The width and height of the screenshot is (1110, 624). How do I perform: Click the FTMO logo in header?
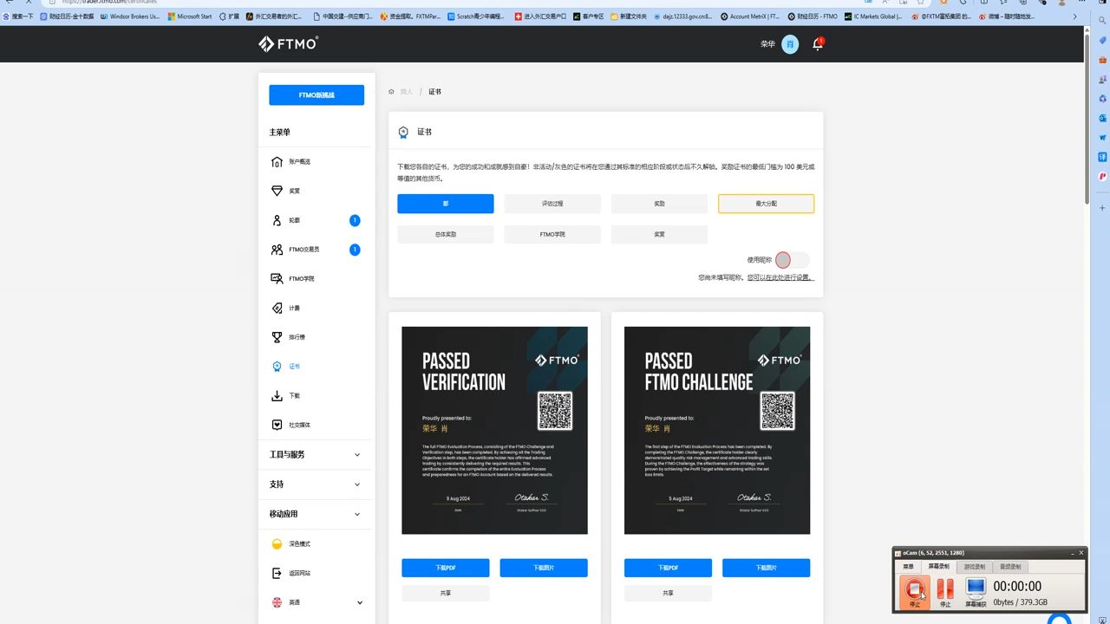pyautogui.click(x=288, y=44)
